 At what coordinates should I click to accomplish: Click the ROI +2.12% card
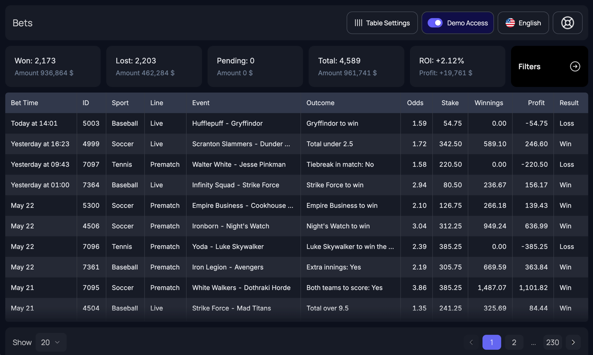click(457, 66)
